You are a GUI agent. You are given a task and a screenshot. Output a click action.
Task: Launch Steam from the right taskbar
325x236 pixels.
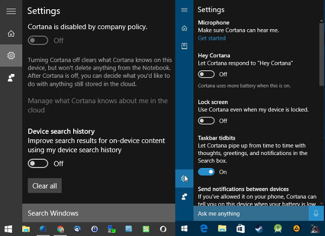click(259, 228)
